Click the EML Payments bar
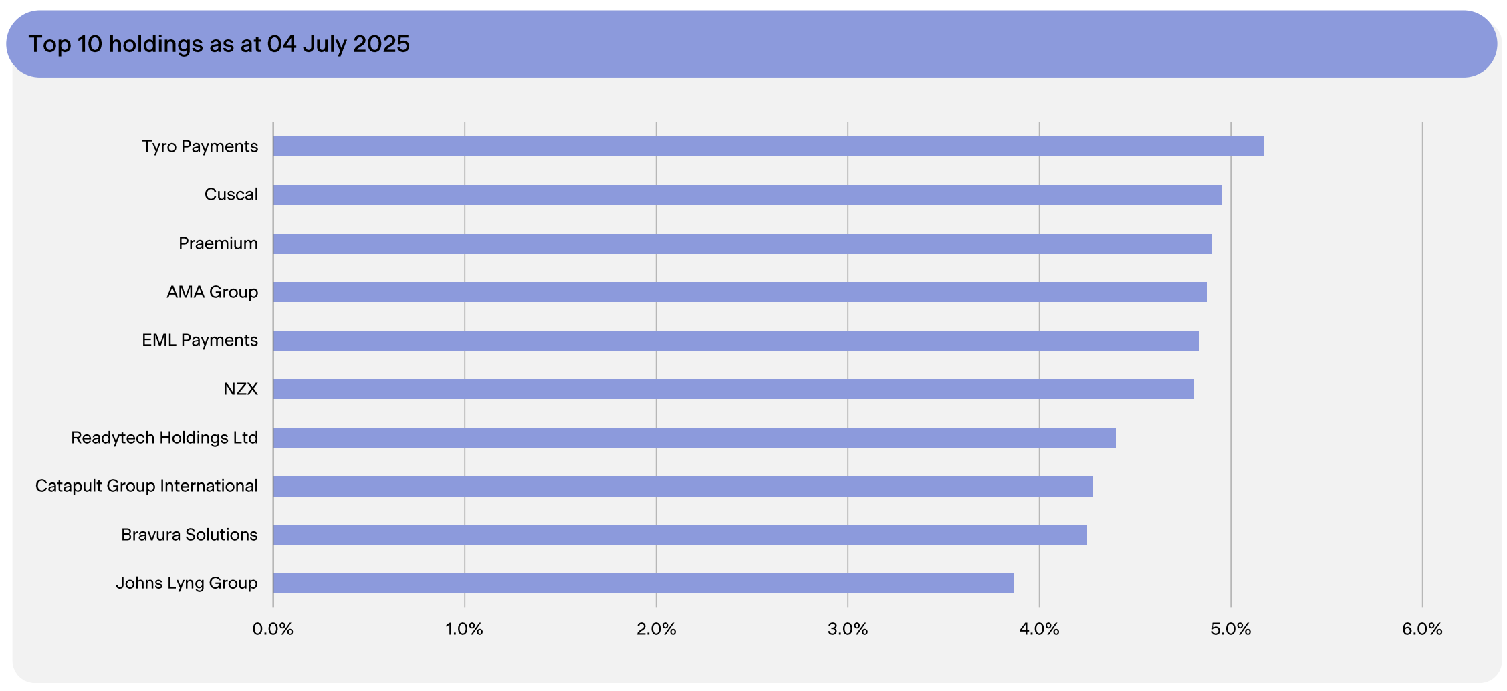The image size is (1507, 691). [x=735, y=341]
